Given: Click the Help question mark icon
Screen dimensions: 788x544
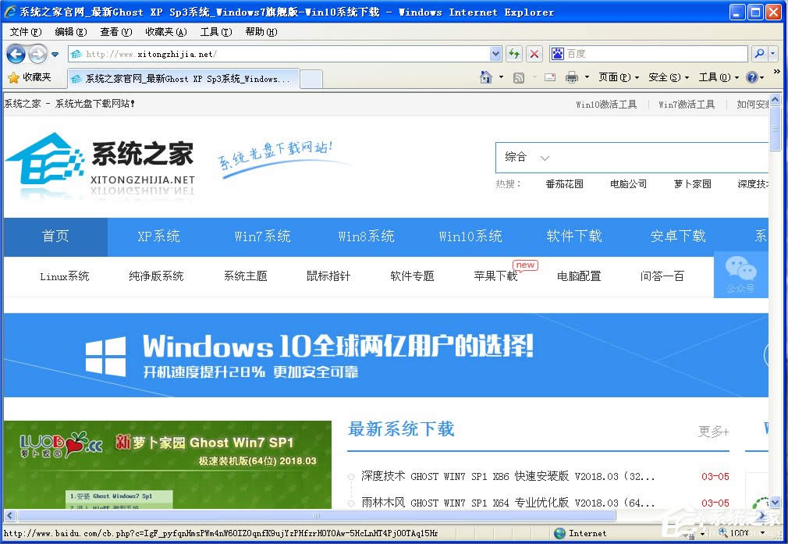Looking at the screenshot, I should coord(751,77).
